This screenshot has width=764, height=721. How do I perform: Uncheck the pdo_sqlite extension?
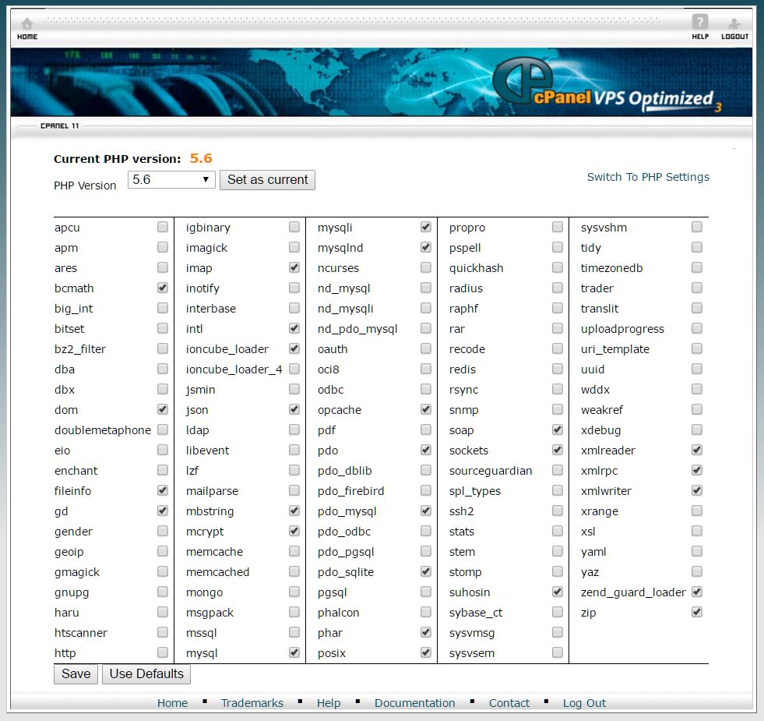(x=426, y=571)
